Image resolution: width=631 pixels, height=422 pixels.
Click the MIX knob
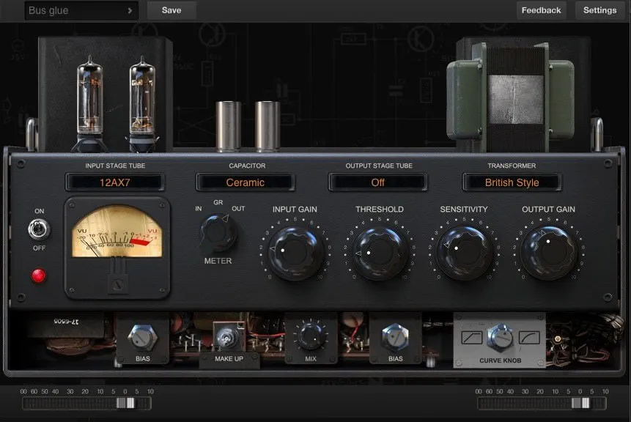click(310, 336)
